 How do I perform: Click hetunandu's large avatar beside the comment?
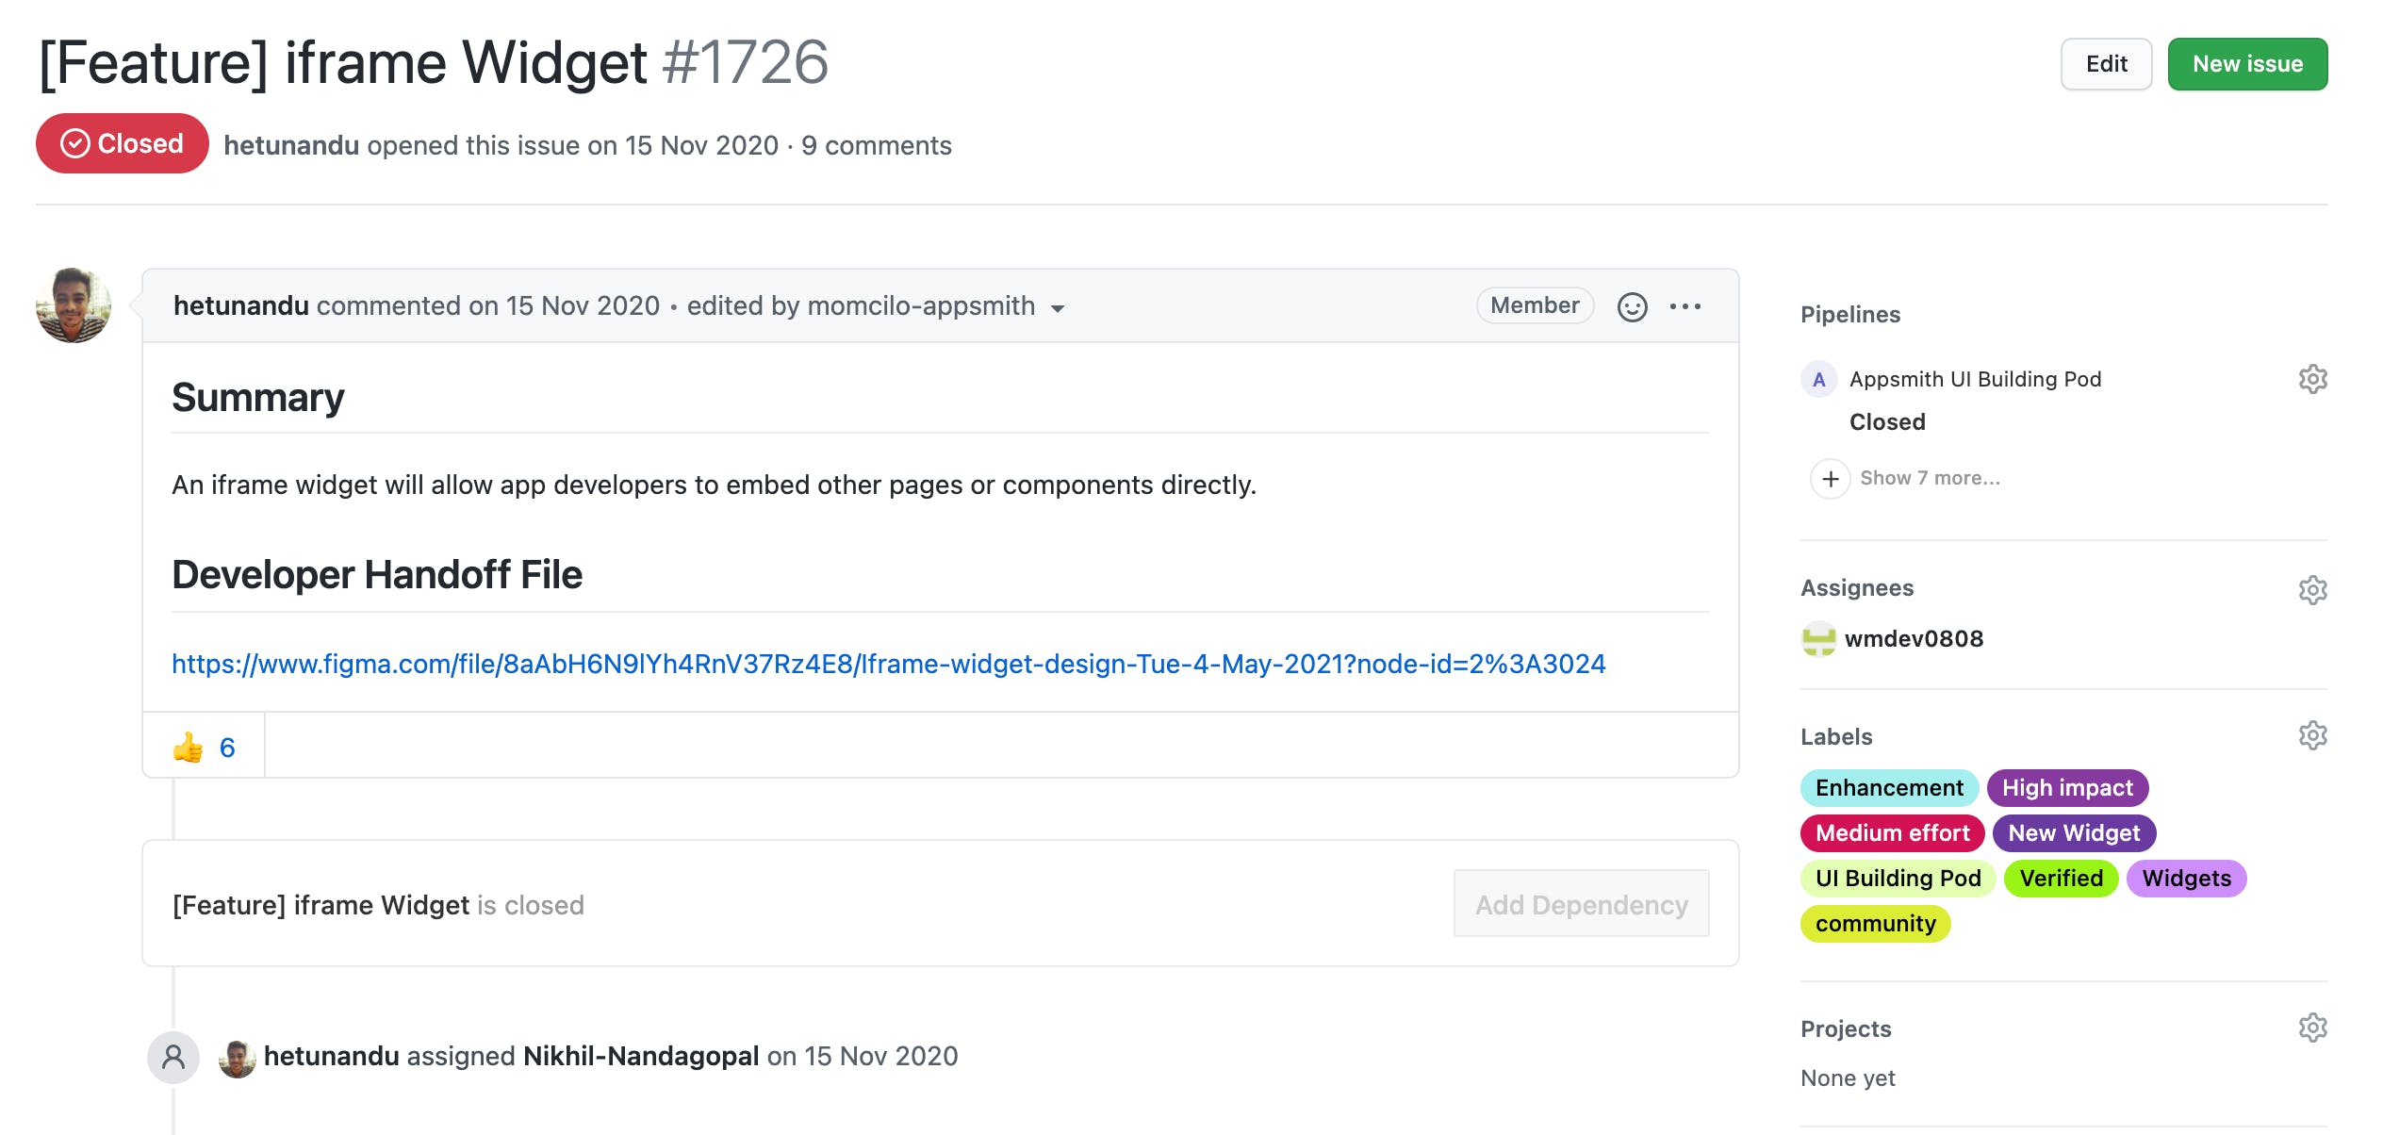tap(74, 305)
